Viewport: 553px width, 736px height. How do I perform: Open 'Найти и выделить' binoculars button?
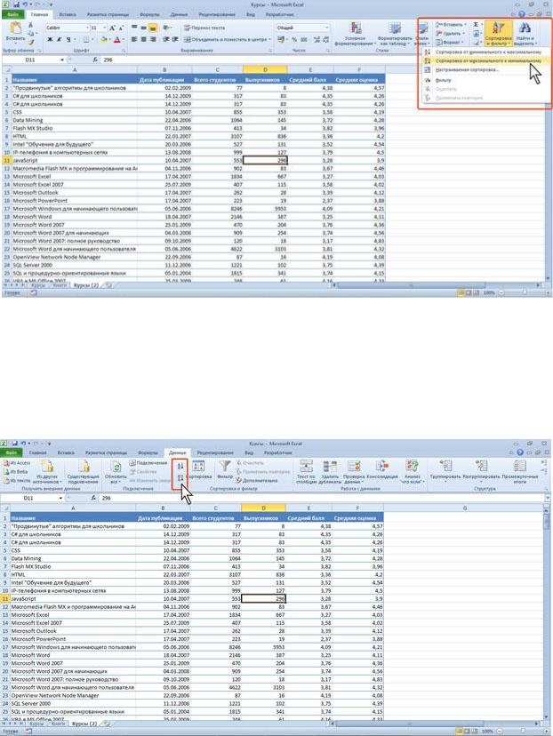coord(525,33)
